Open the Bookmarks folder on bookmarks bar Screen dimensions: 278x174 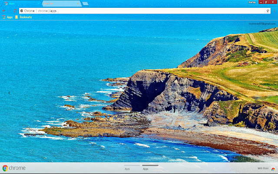click(x=23, y=17)
